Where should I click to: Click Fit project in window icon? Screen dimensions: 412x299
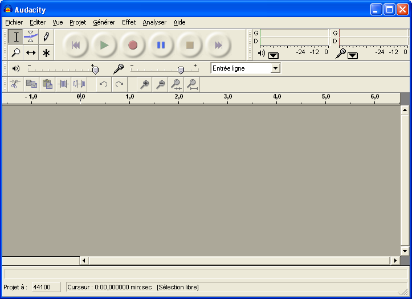coord(193,84)
